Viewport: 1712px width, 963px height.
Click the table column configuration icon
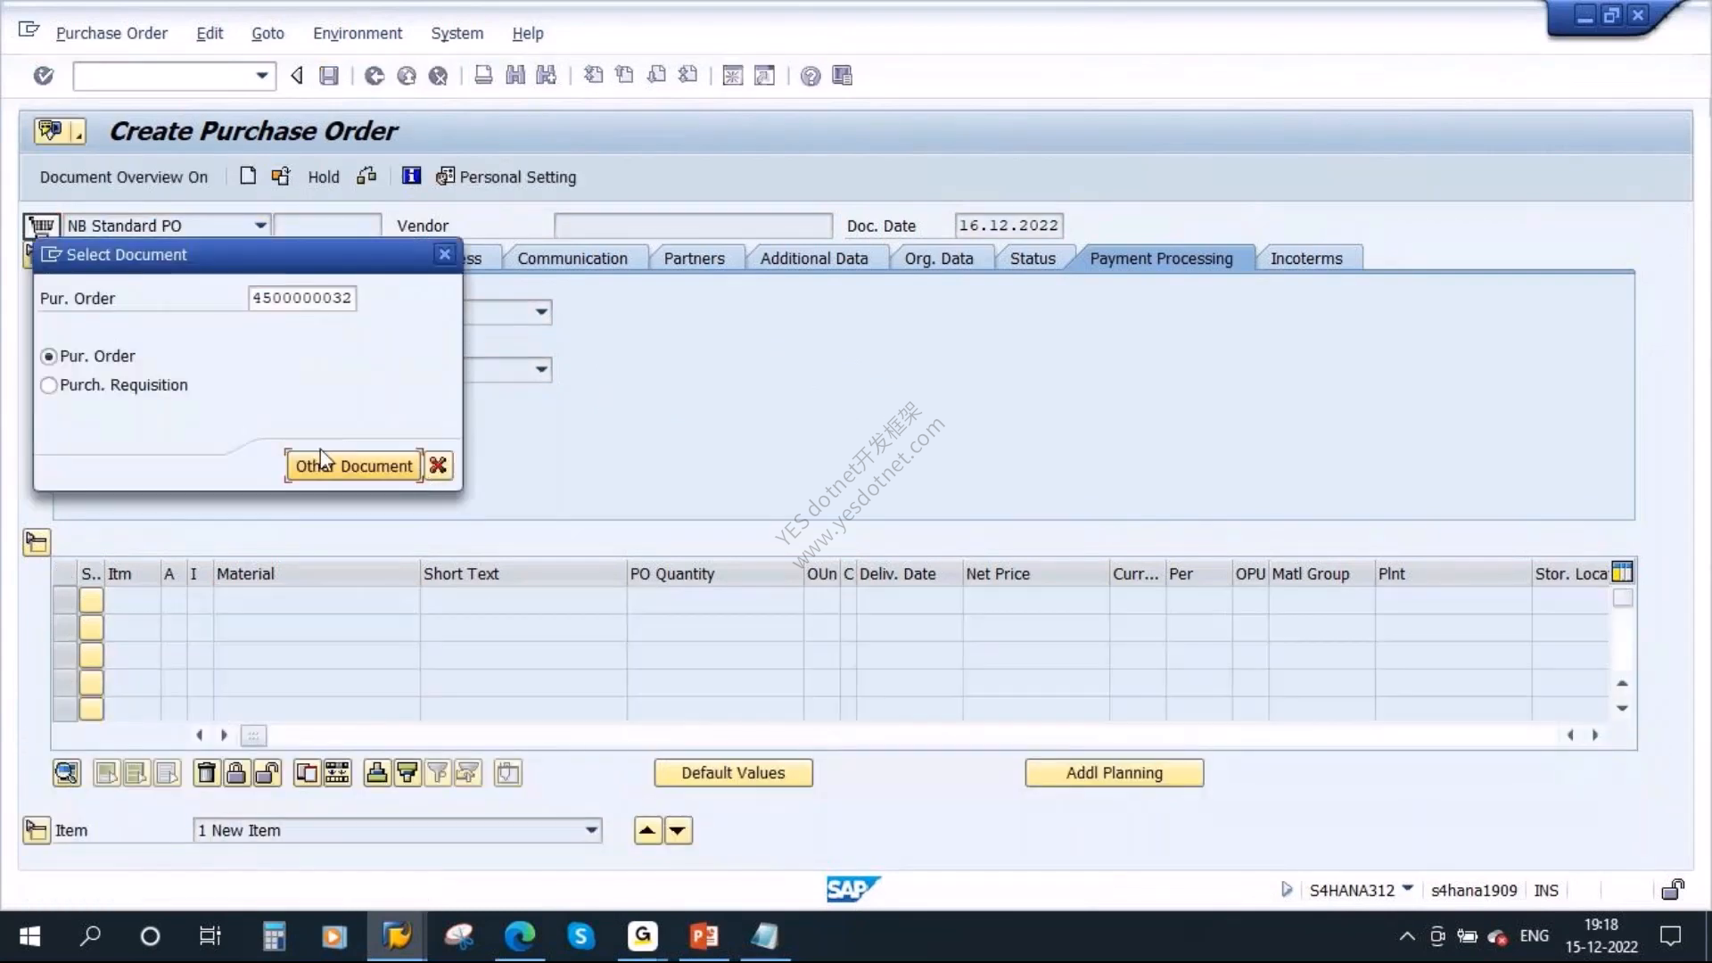[1622, 572]
